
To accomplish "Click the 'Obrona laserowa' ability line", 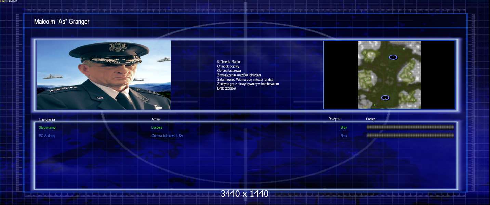I will pyautogui.click(x=229, y=71).
